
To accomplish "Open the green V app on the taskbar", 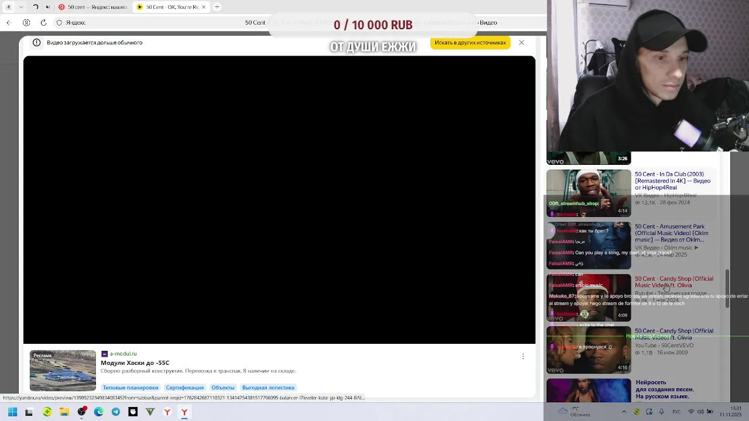I will [x=150, y=412].
